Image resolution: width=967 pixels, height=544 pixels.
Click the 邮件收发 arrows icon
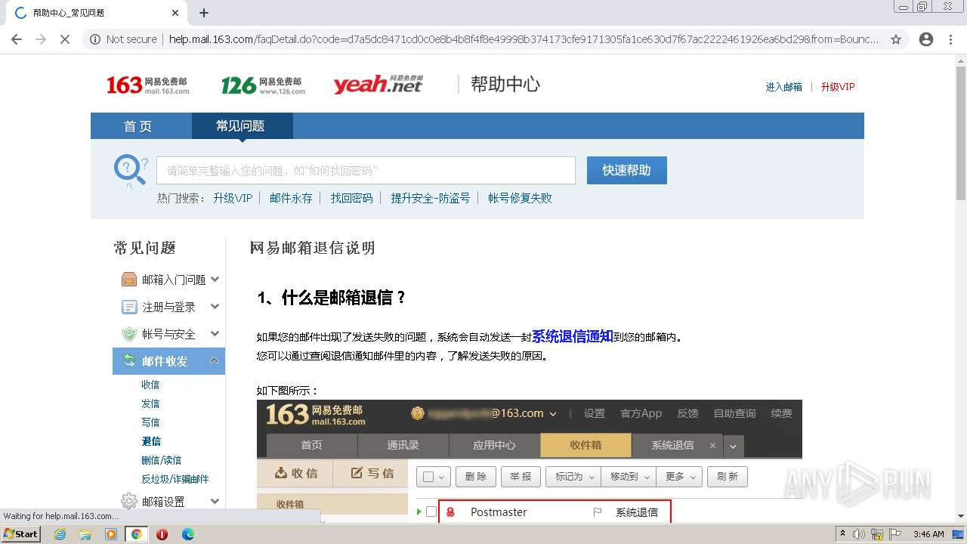tap(130, 361)
